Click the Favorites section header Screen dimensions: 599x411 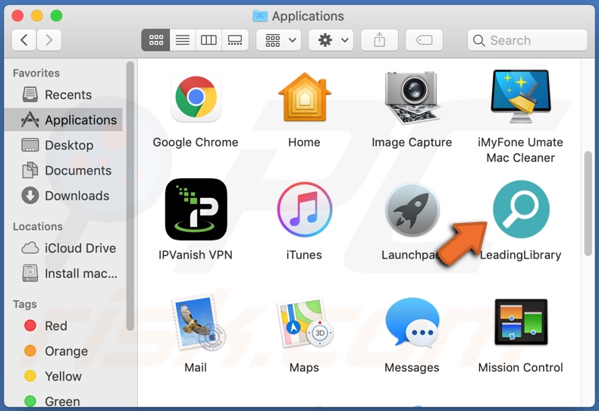36,73
